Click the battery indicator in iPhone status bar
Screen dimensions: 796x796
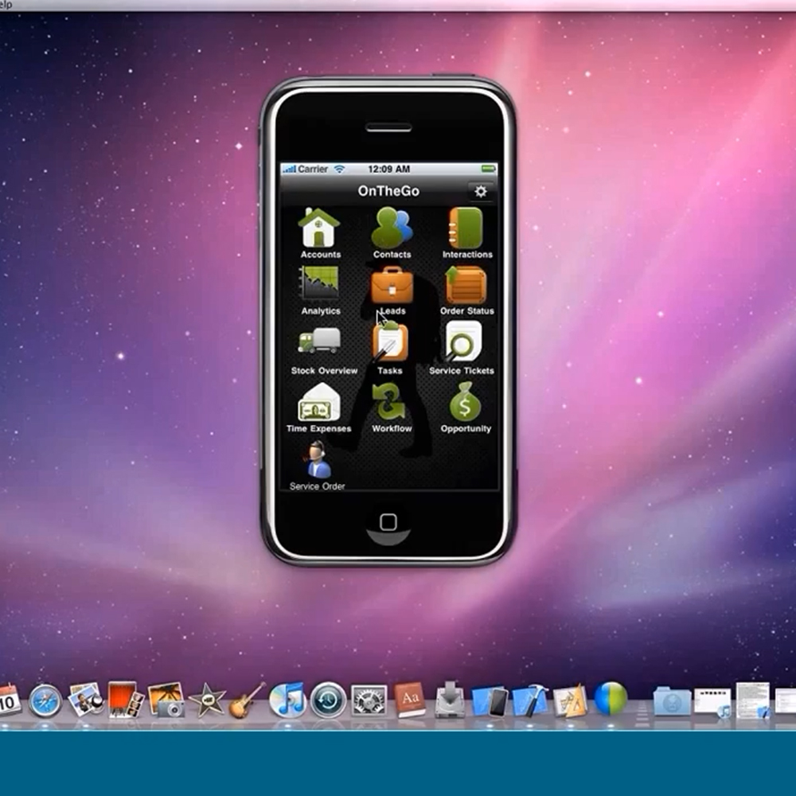(x=489, y=169)
